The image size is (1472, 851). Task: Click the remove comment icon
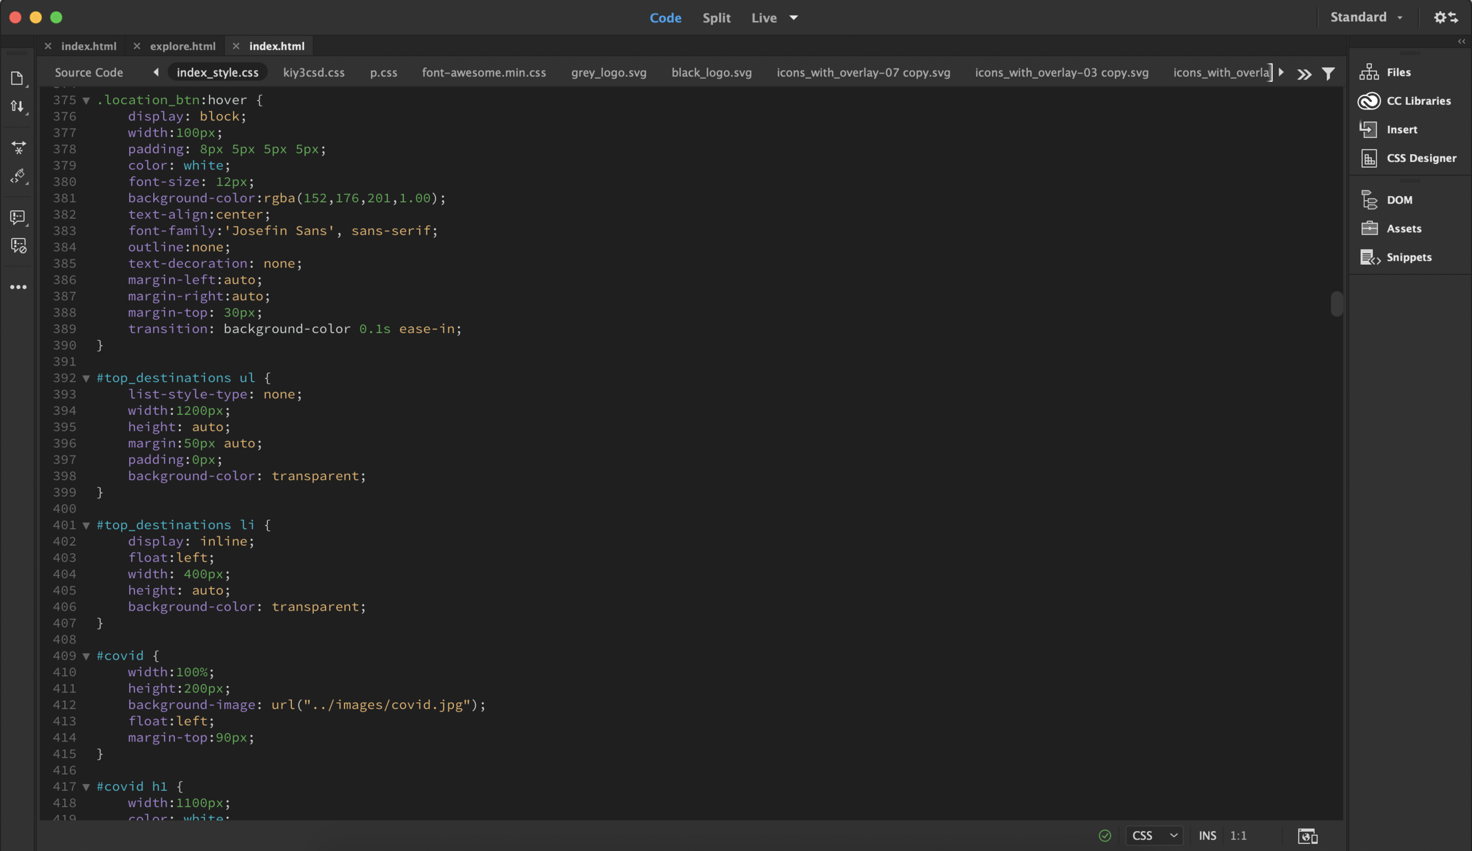pyautogui.click(x=18, y=245)
